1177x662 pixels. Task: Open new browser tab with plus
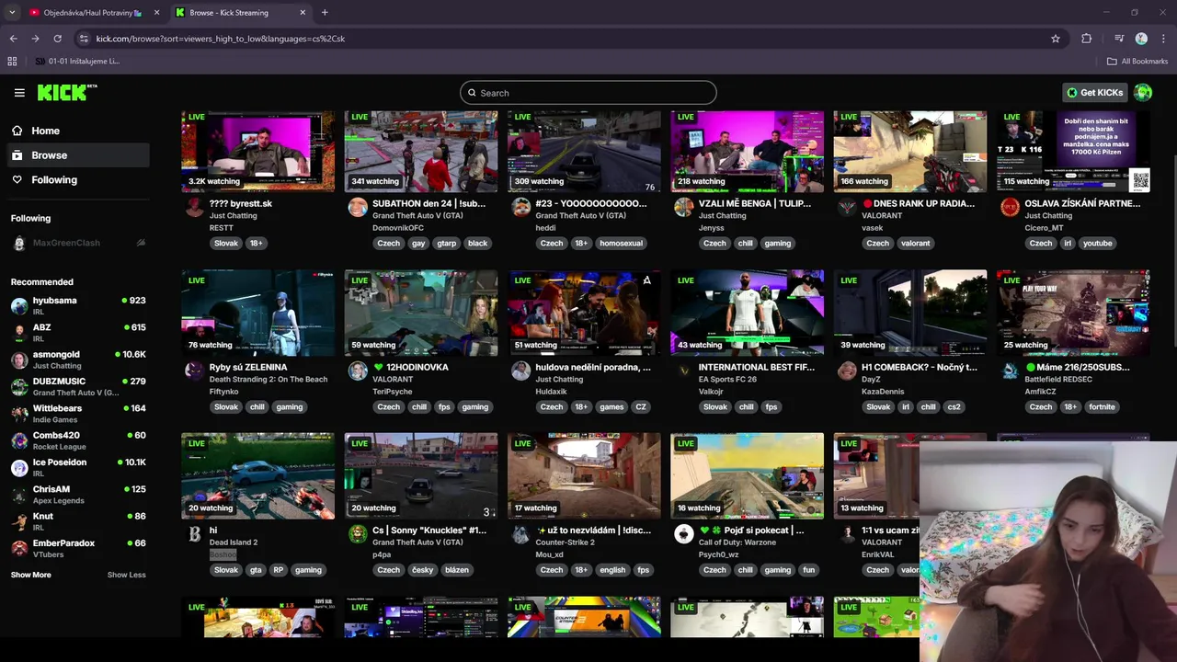[x=325, y=12]
